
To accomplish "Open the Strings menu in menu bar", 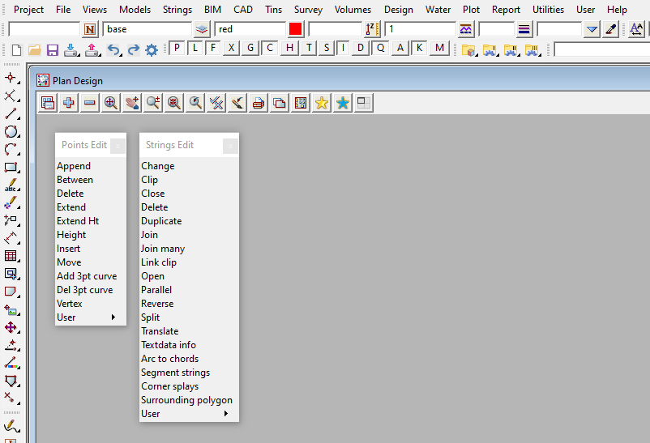I will point(177,10).
